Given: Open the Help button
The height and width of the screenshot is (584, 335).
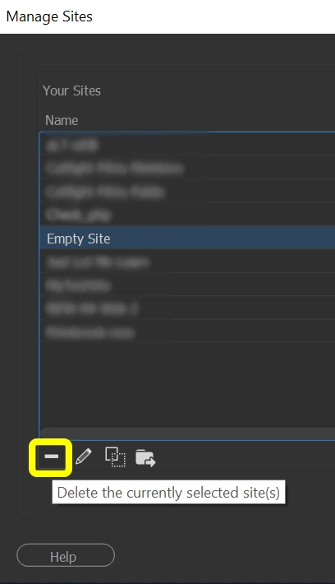Looking at the screenshot, I should [66, 557].
